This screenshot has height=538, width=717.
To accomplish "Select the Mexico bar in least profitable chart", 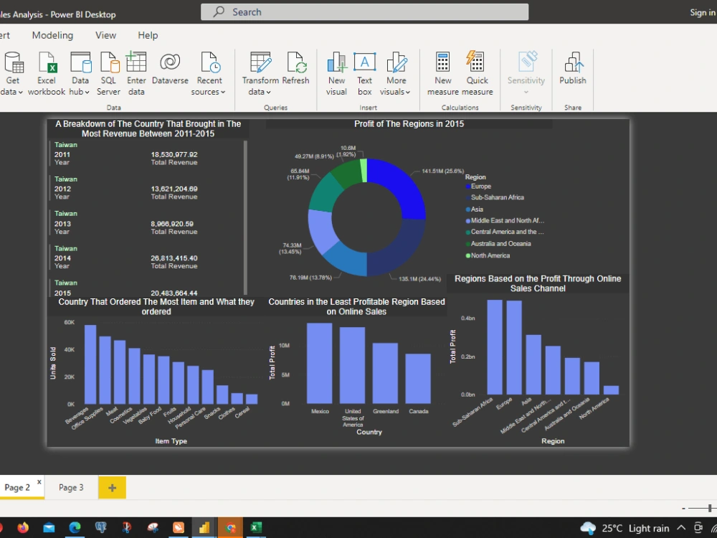I will pyautogui.click(x=320, y=363).
